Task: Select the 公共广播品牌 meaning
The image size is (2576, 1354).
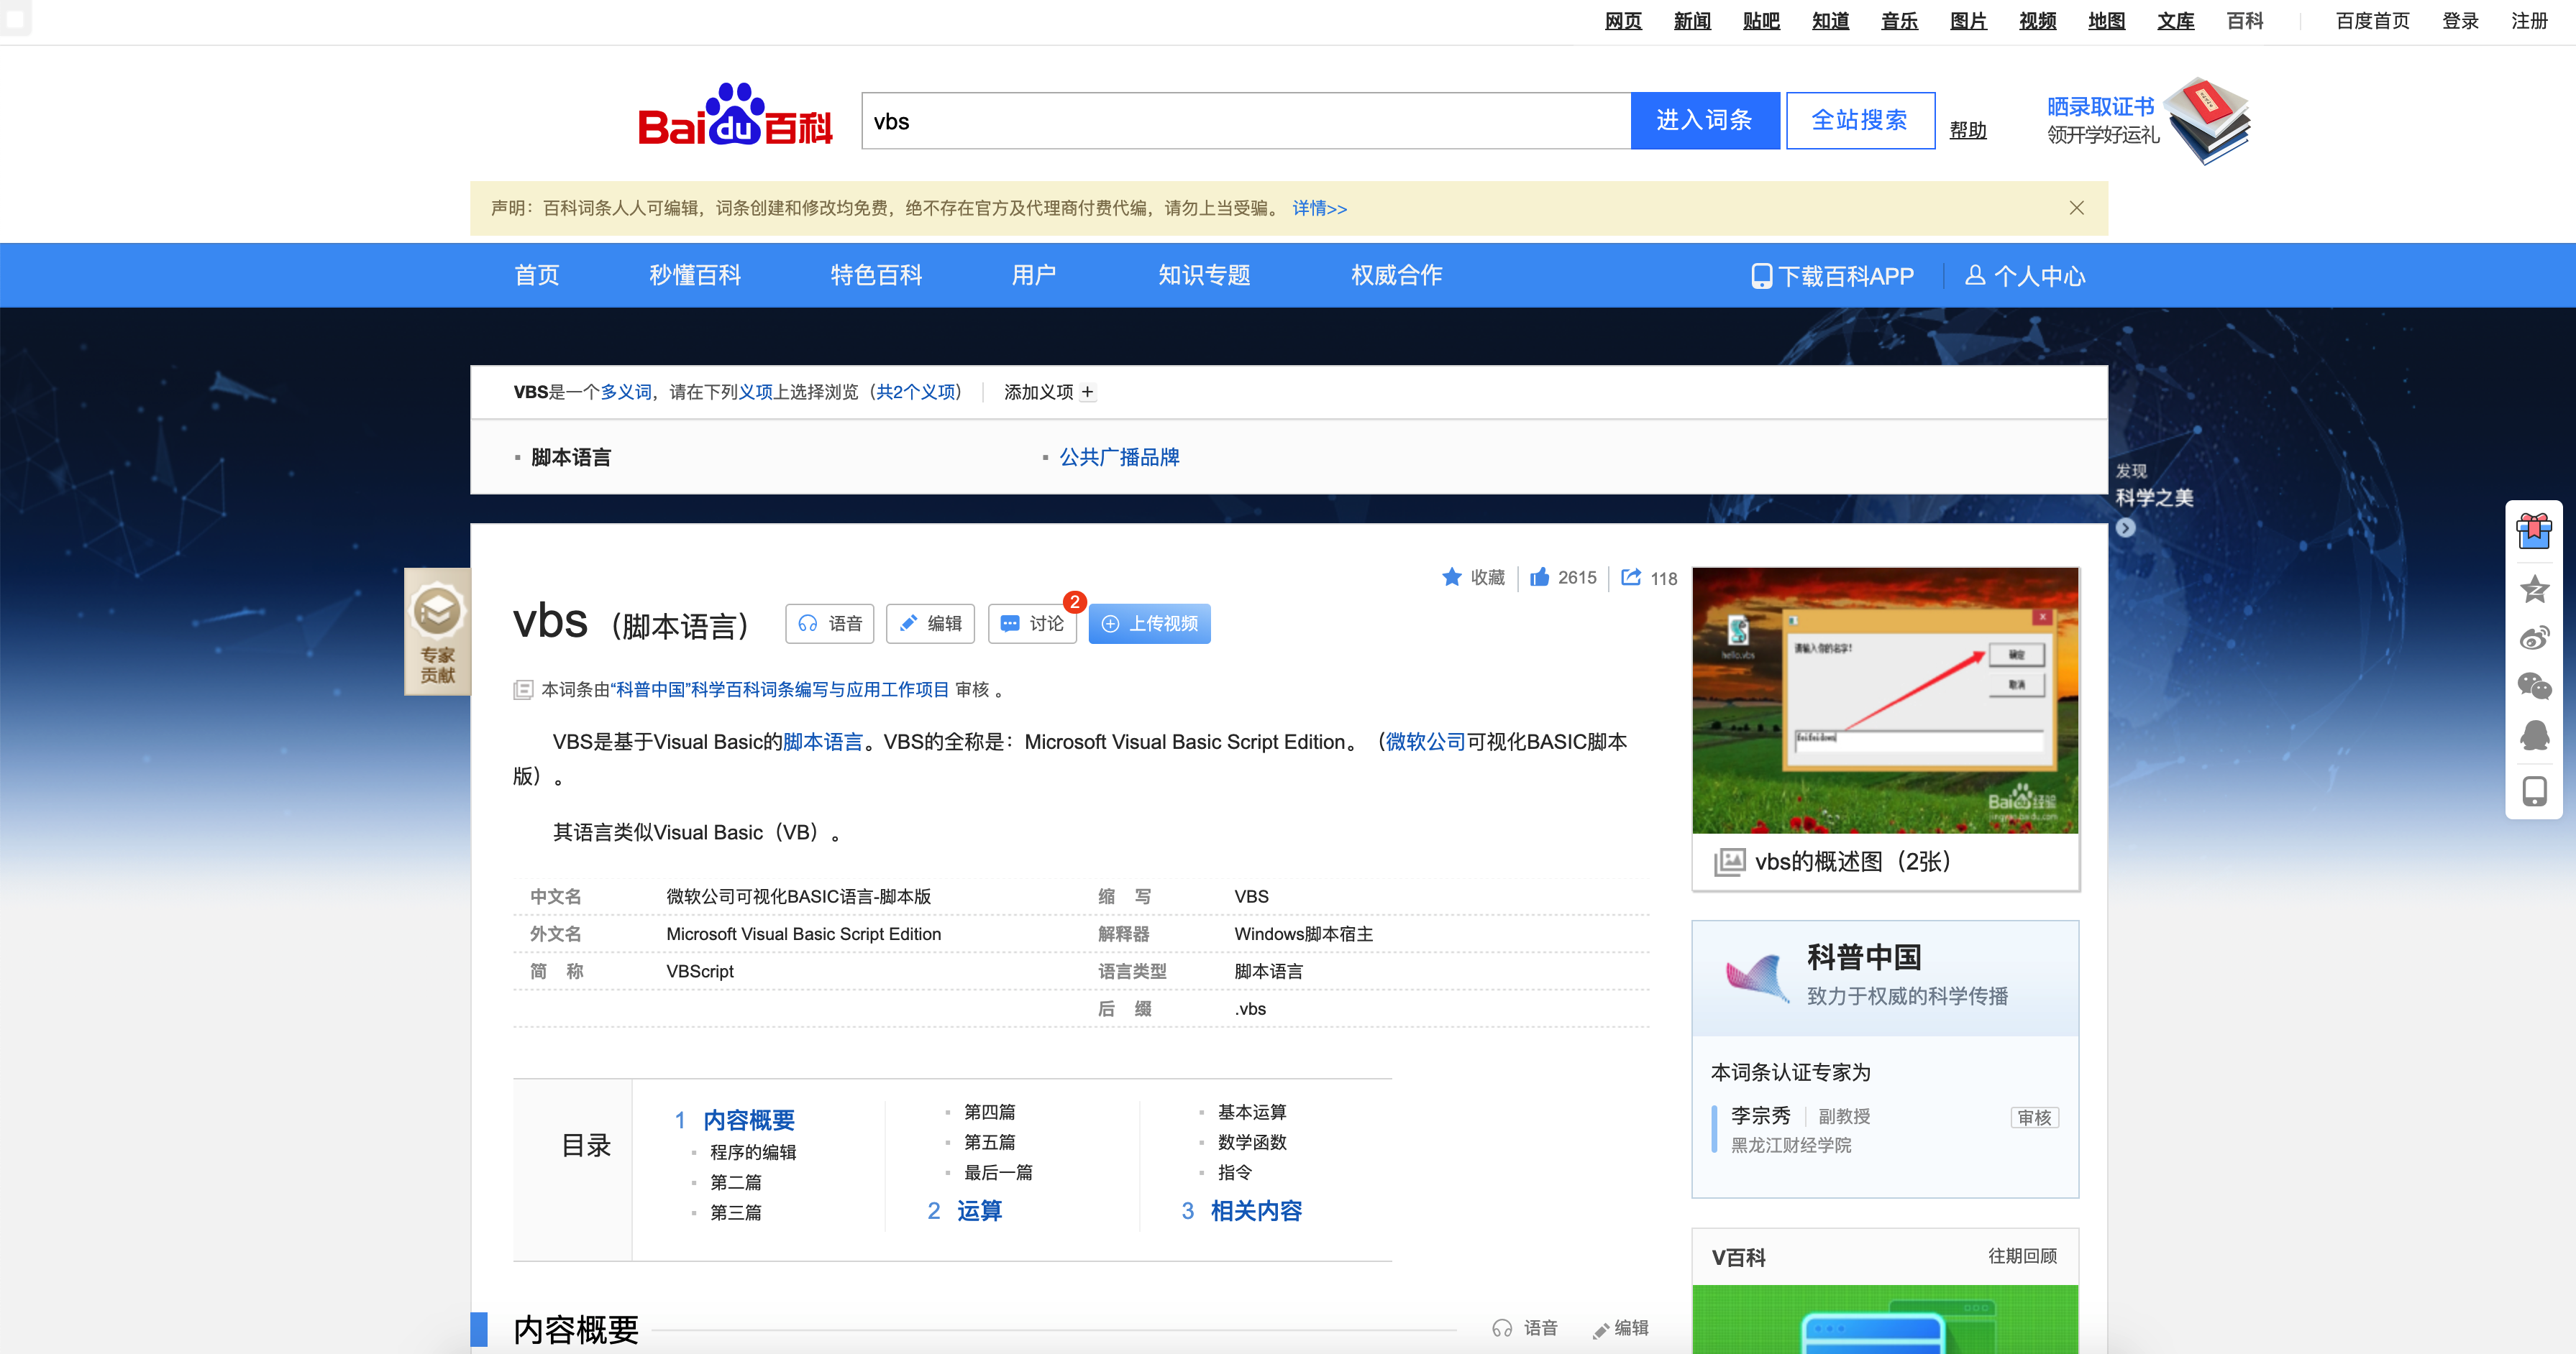Action: (x=1119, y=456)
